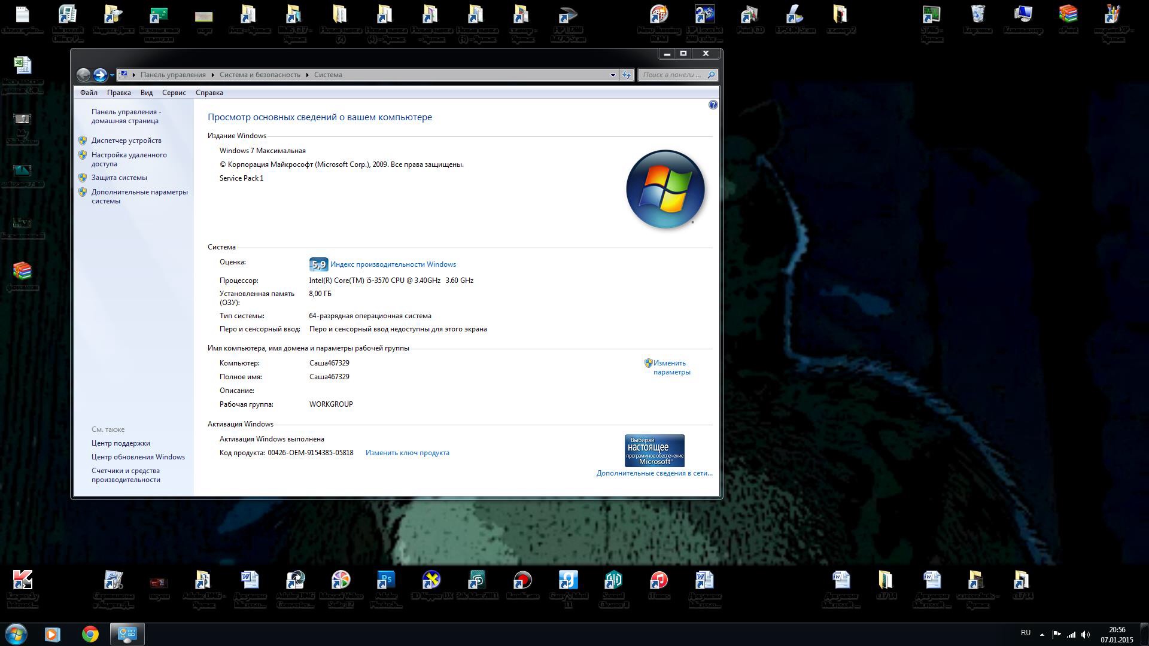Click the search magnifier icon
Screen dimensions: 1149x646
coord(711,75)
